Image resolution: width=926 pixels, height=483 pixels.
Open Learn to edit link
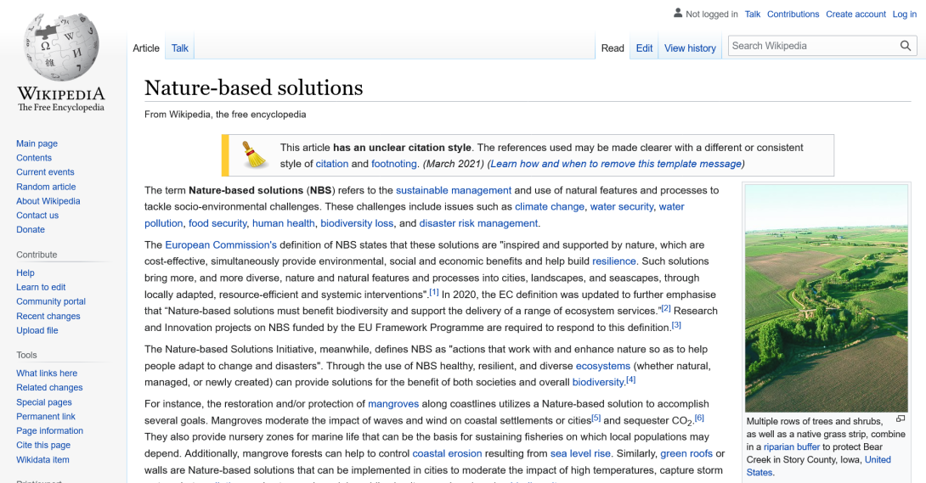41,287
